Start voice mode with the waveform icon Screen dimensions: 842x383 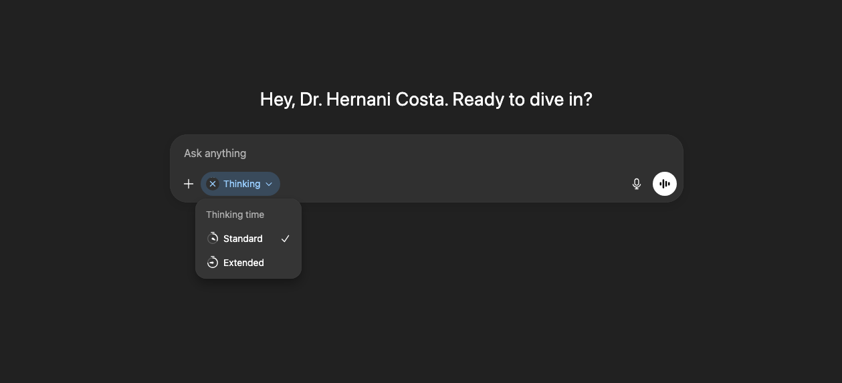665,184
